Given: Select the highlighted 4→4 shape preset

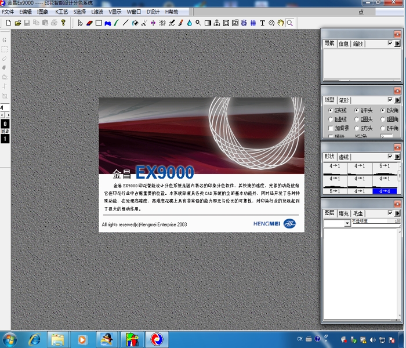Looking at the screenshot, I should coord(385,191).
